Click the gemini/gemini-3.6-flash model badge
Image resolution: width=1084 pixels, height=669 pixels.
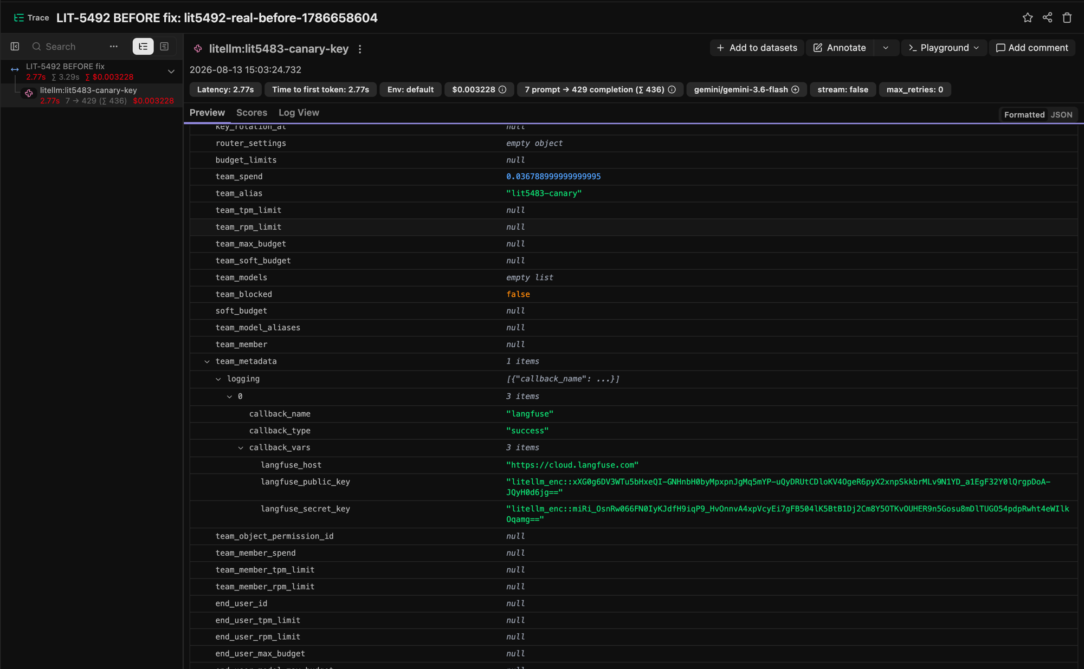click(746, 89)
